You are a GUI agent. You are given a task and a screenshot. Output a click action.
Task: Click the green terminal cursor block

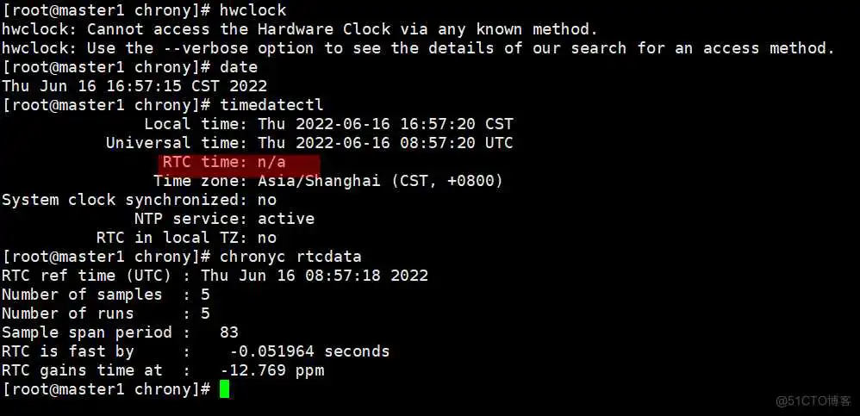(224, 389)
